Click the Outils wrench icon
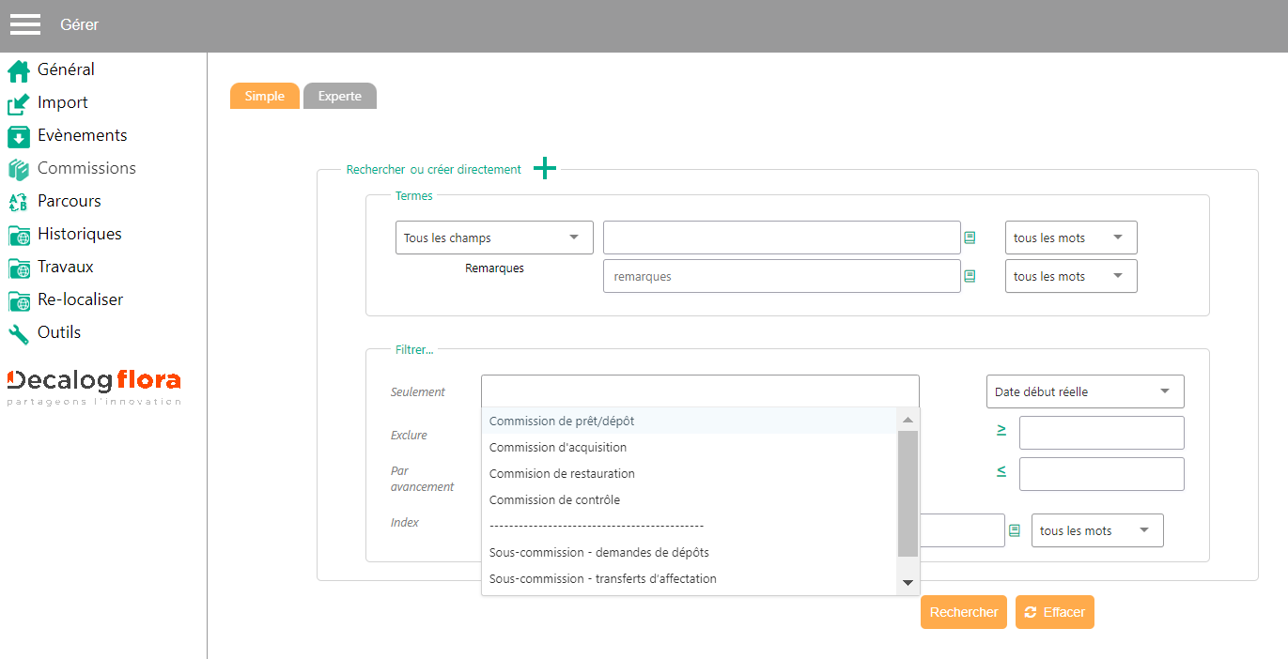This screenshot has width=1288, height=659. click(x=19, y=333)
